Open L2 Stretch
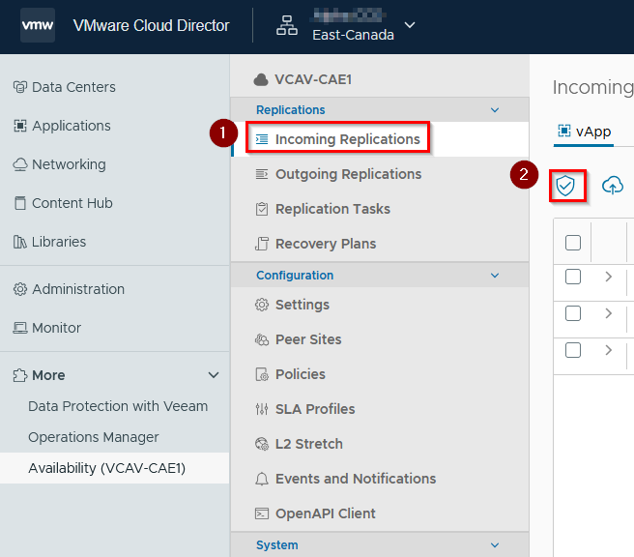This screenshot has height=557, width=634. click(x=309, y=444)
